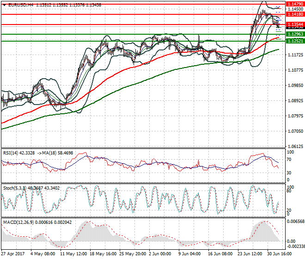The height and width of the screenshot is (259, 305).
Task: Select the 1.13544 red price level label
Action: (295, 25)
